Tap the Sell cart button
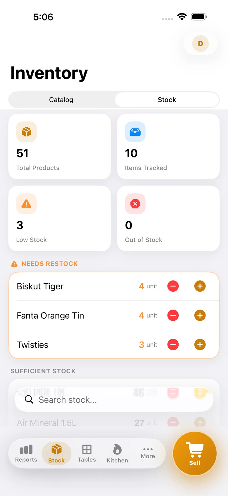This screenshot has width=228, height=496. click(x=195, y=454)
